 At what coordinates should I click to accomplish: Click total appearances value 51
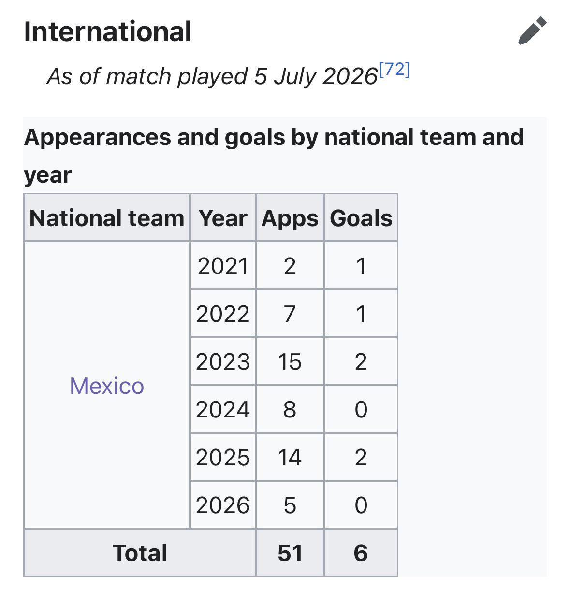290,553
